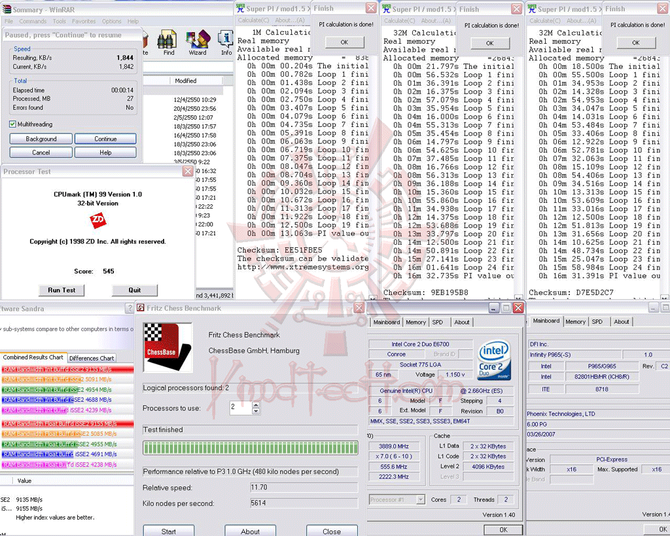Click OK in third Super PI Finish dialog
Viewport: 670px width, 536px height.
[636, 43]
